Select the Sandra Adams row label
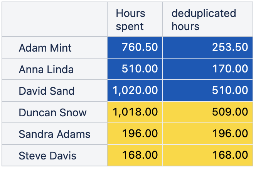This screenshot has height=171, width=256. (x=54, y=134)
